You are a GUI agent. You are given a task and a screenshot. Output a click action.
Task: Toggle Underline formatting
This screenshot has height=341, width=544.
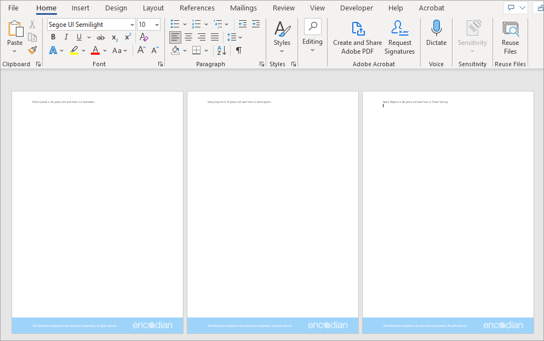(x=79, y=37)
